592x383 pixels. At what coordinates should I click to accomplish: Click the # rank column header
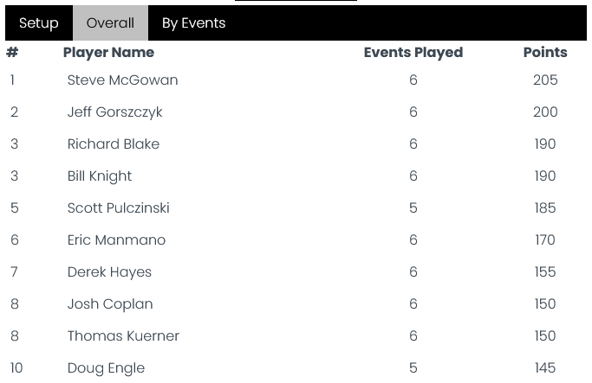pyautogui.click(x=12, y=53)
